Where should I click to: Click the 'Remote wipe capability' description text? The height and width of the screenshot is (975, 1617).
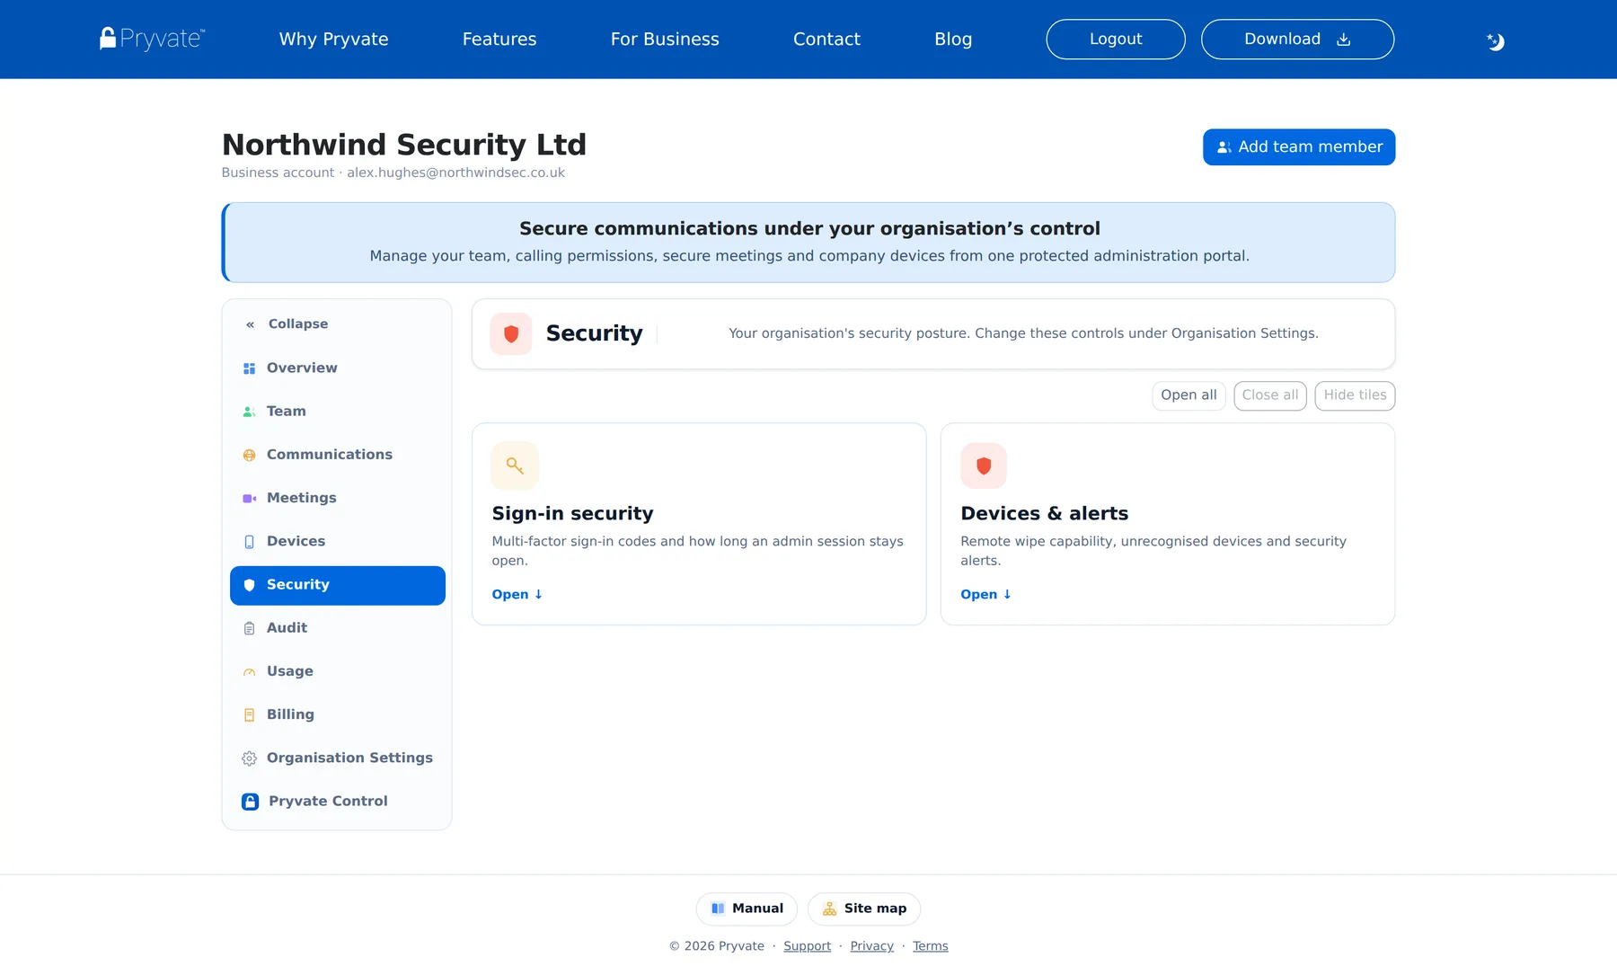click(x=1153, y=551)
